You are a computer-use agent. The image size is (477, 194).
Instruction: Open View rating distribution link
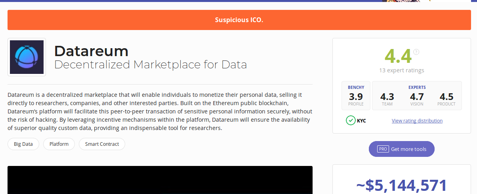coord(417,121)
